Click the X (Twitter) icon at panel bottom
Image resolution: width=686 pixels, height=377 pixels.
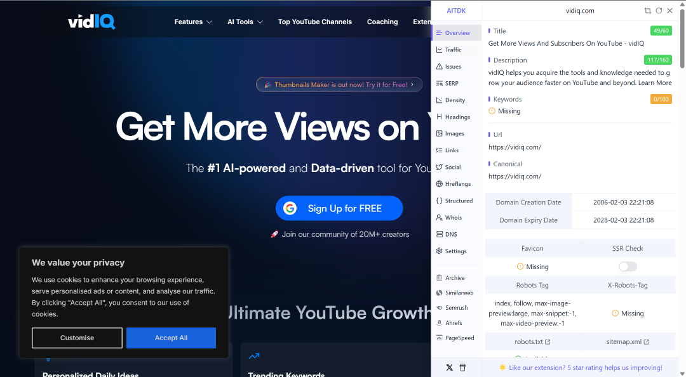pyautogui.click(x=449, y=367)
